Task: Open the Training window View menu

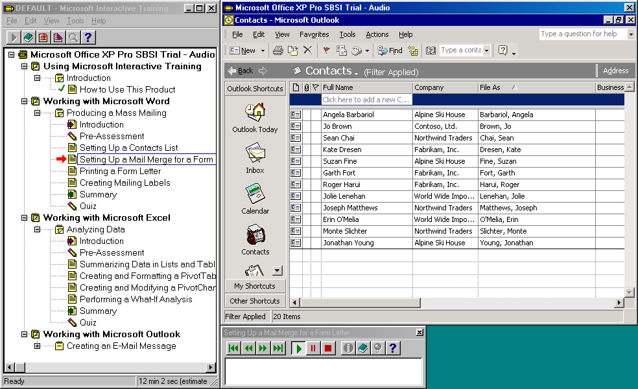Action: click(51, 21)
